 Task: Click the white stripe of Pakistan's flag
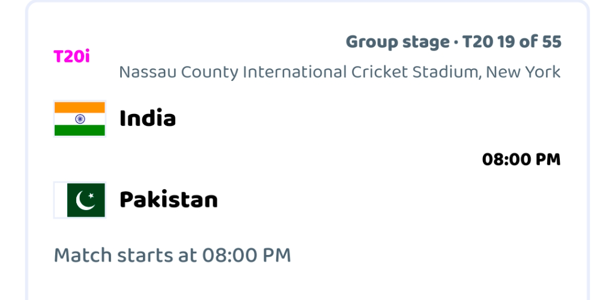pyautogui.click(x=61, y=200)
